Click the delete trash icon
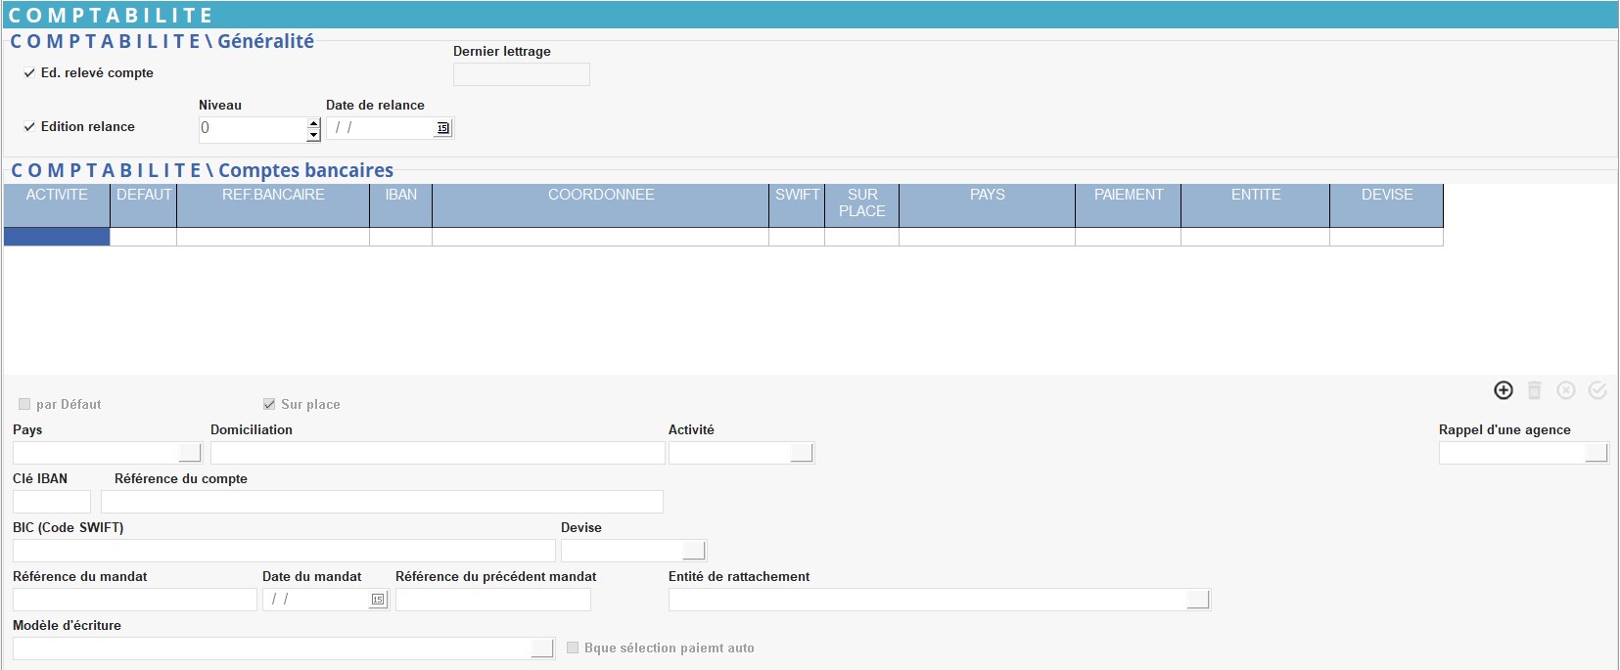The image size is (1620, 670). click(x=1535, y=390)
